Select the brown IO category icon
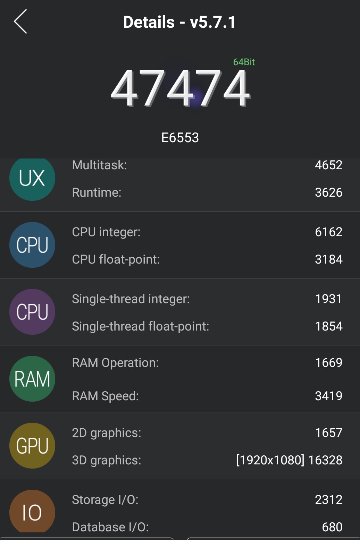Screen dimensions: 360x540 point(32,512)
